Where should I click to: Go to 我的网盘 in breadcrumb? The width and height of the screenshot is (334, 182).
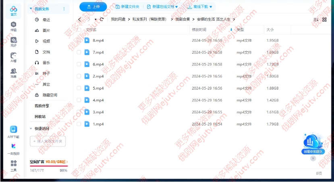118,19
